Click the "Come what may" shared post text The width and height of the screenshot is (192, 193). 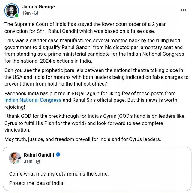click(59, 174)
